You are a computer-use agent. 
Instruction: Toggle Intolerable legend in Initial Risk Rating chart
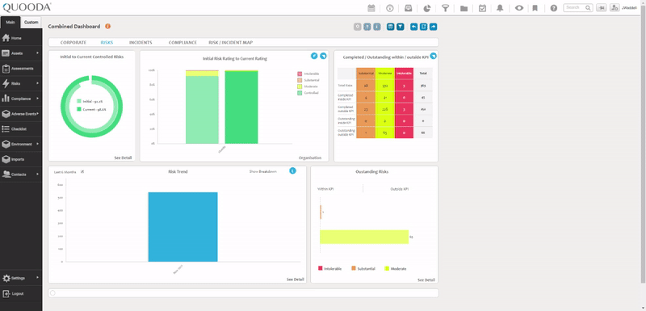point(308,74)
